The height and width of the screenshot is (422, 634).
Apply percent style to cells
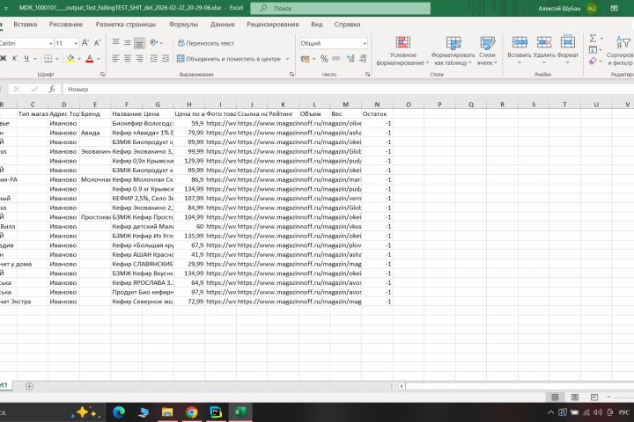tap(324, 59)
